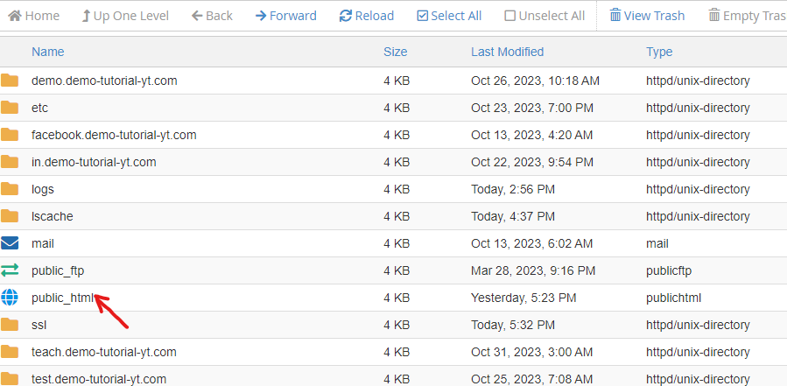Click the Forward navigation button
Viewport: 787px width, 386px height.
[x=286, y=16]
